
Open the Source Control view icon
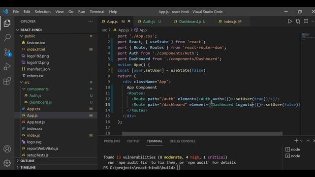7,53
